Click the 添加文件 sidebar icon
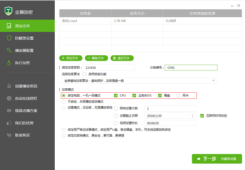 9,26
